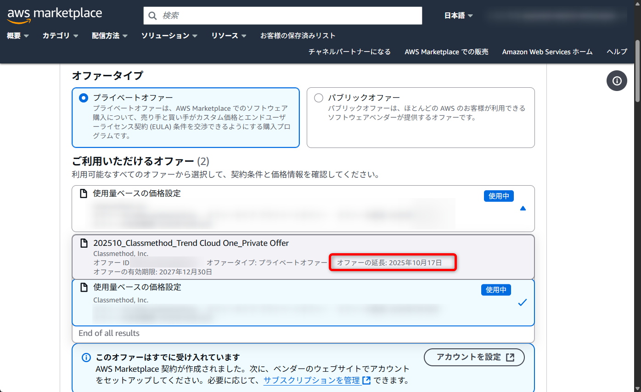
Task: Expand the 配信方法 menu
Action: click(109, 35)
